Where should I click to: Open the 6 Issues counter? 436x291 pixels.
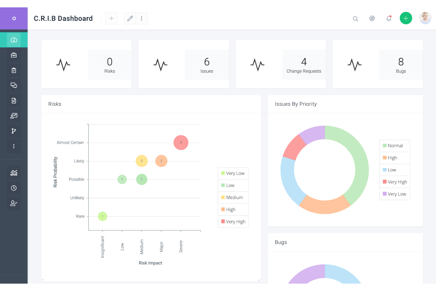[x=207, y=65]
